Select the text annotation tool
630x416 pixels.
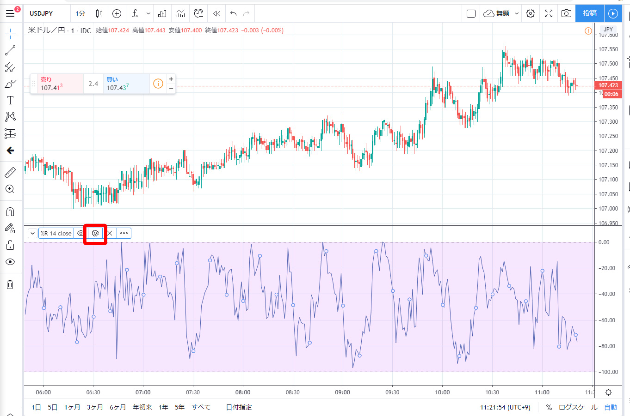click(10, 100)
